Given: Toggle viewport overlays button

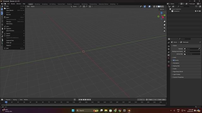Looking at the screenshot, I should [x=149, y=7].
